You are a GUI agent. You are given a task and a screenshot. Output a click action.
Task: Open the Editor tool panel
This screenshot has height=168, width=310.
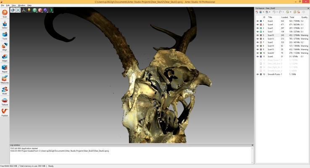tap(5, 24)
